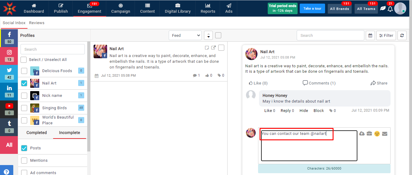Click the upload media cloud icon
The width and height of the screenshot is (412, 175).
point(362,134)
